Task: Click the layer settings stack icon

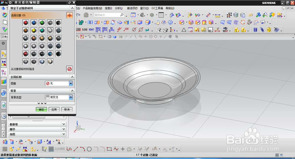Action: point(236,15)
